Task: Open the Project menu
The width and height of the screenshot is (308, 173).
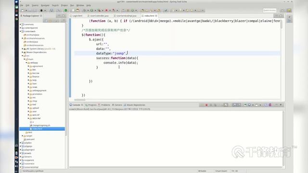Action: point(64,5)
